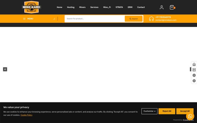Click the phone number +91 7303565978

point(163,17)
